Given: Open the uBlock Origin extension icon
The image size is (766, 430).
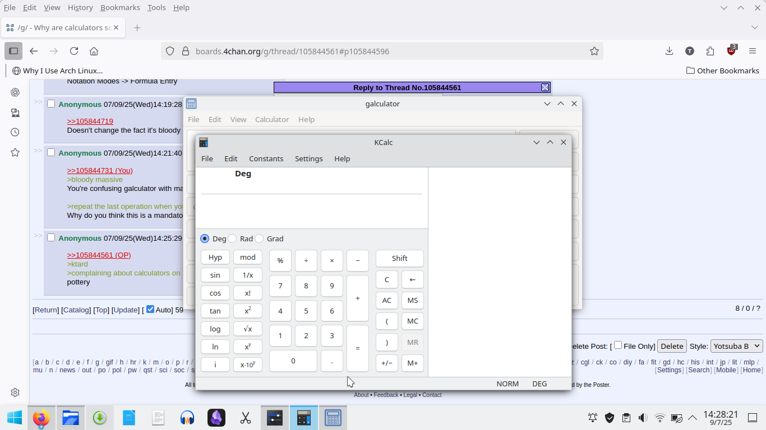Looking at the screenshot, I should (731, 51).
